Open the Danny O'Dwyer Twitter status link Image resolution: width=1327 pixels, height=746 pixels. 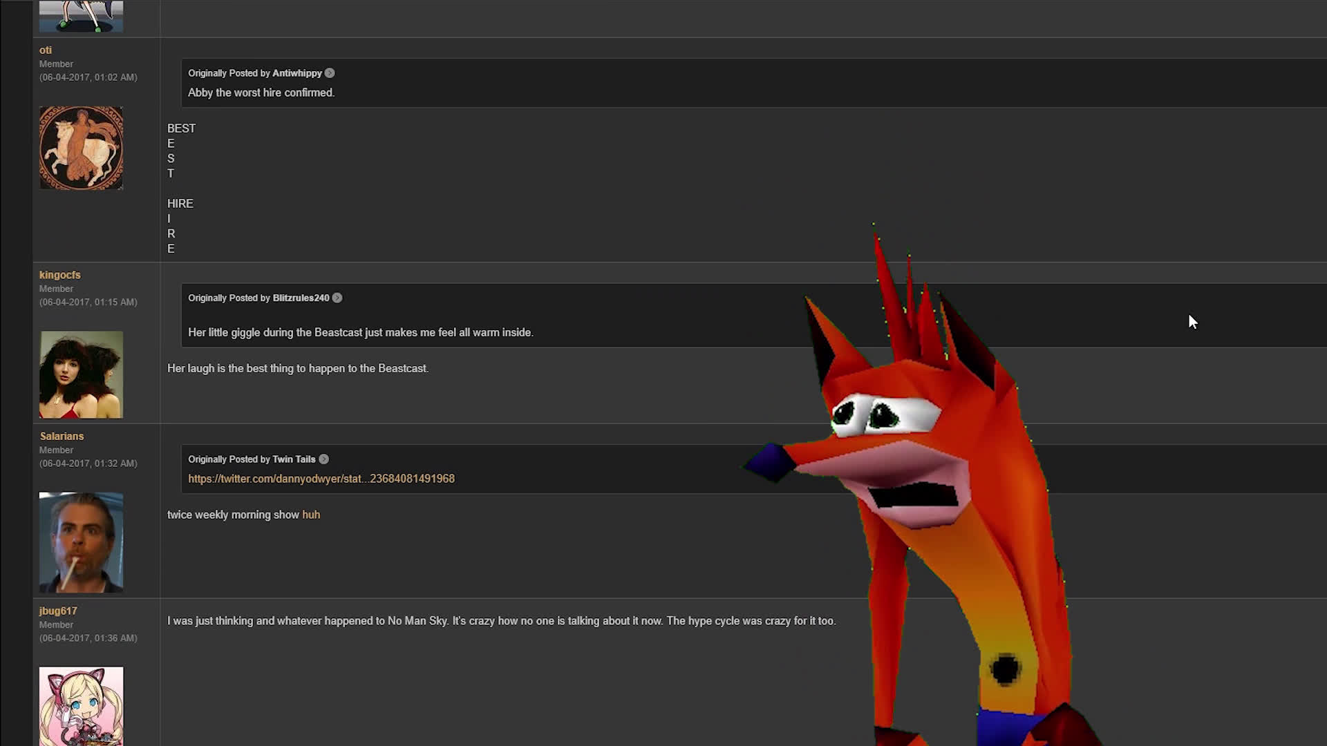[x=321, y=479]
